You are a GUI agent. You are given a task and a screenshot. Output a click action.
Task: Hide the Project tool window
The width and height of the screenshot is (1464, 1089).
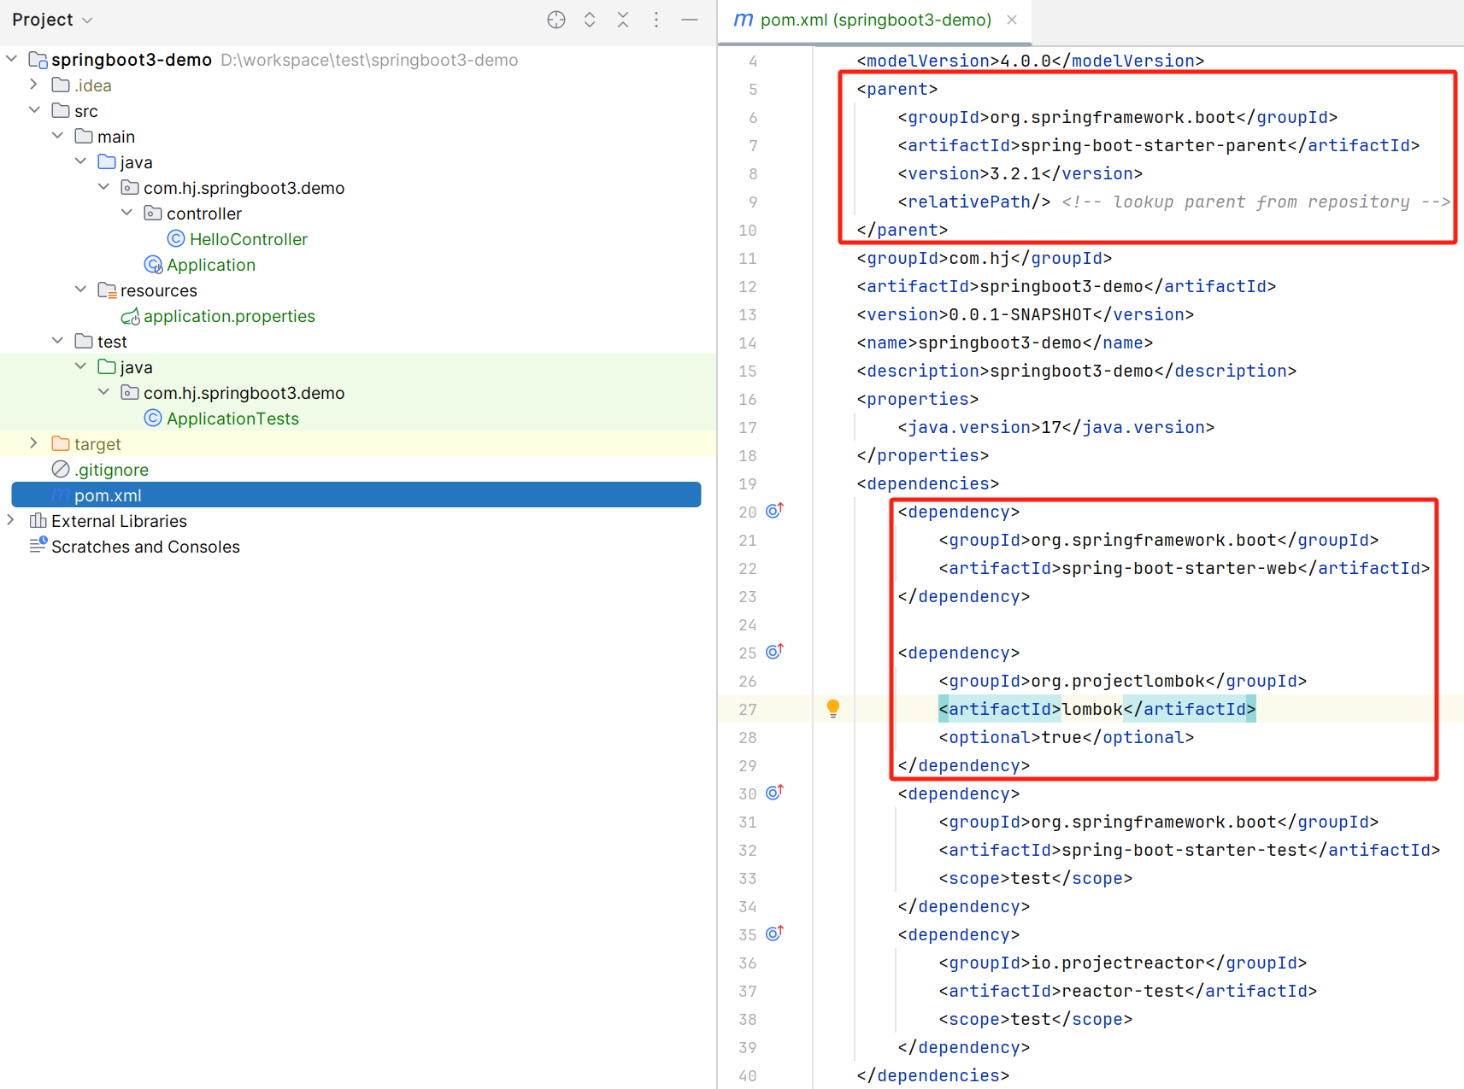pos(690,20)
